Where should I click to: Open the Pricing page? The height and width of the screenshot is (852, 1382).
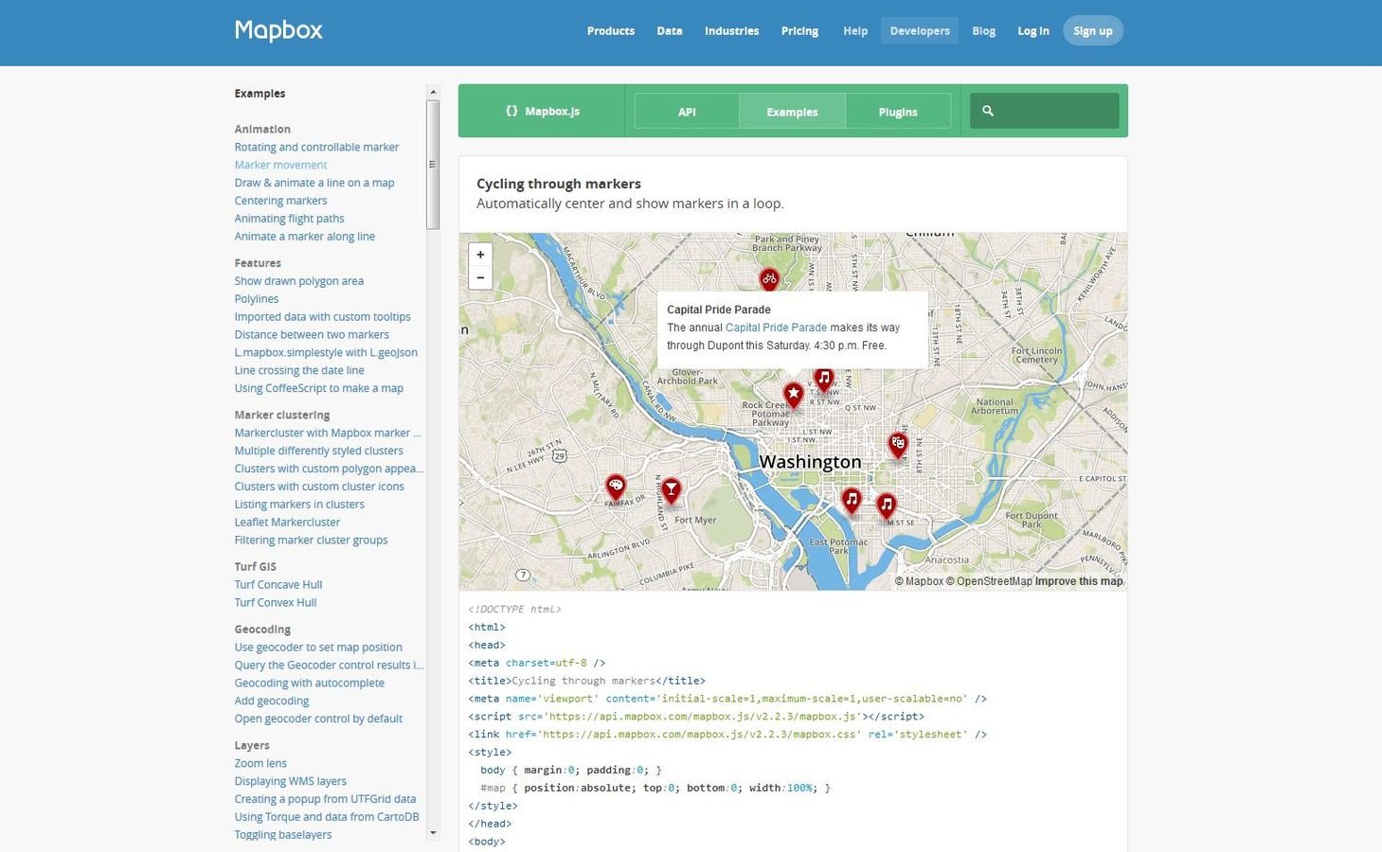click(x=799, y=31)
